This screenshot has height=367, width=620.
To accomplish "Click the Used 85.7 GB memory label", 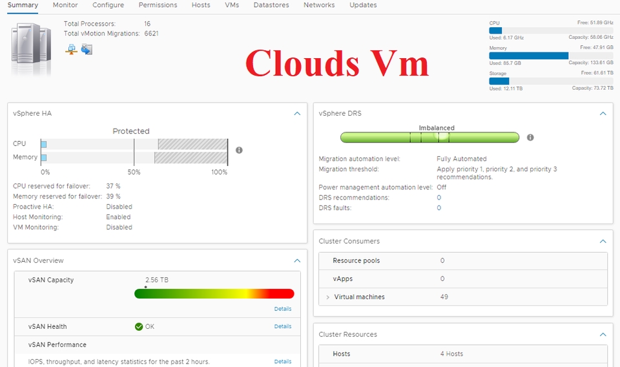I will pyautogui.click(x=505, y=63).
